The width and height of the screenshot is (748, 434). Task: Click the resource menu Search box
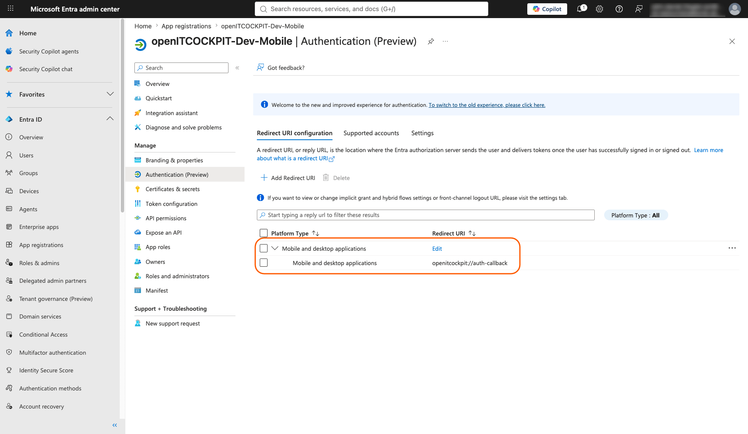181,68
